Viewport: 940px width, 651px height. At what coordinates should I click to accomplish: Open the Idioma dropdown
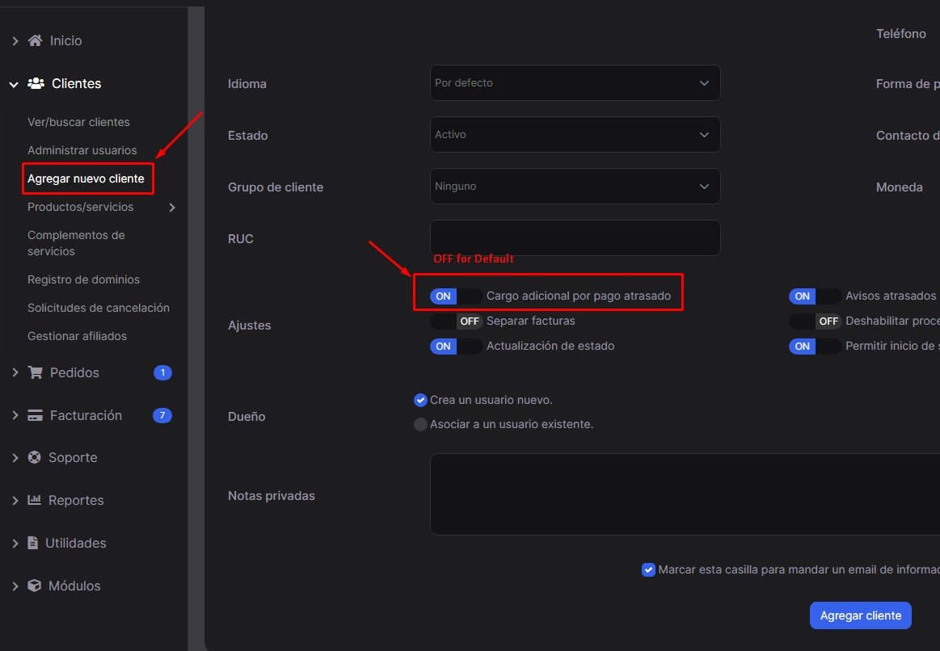(x=575, y=83)
